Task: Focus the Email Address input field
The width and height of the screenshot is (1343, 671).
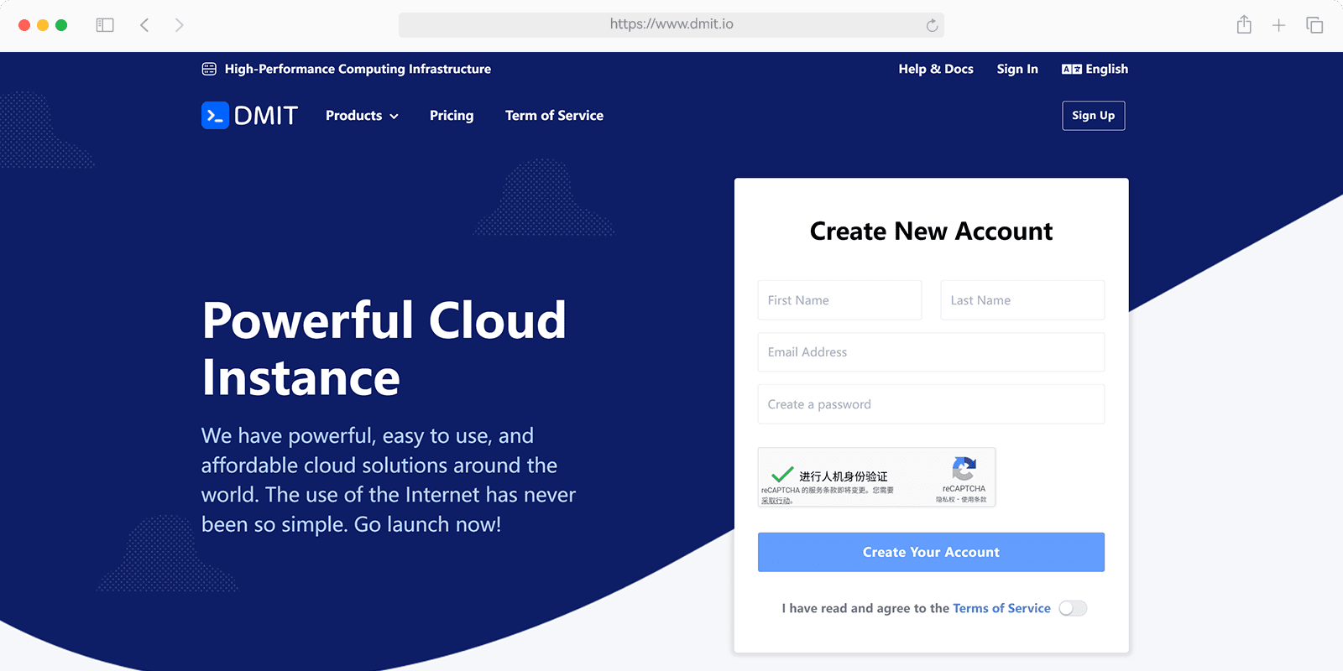Action: click(931, 352)
